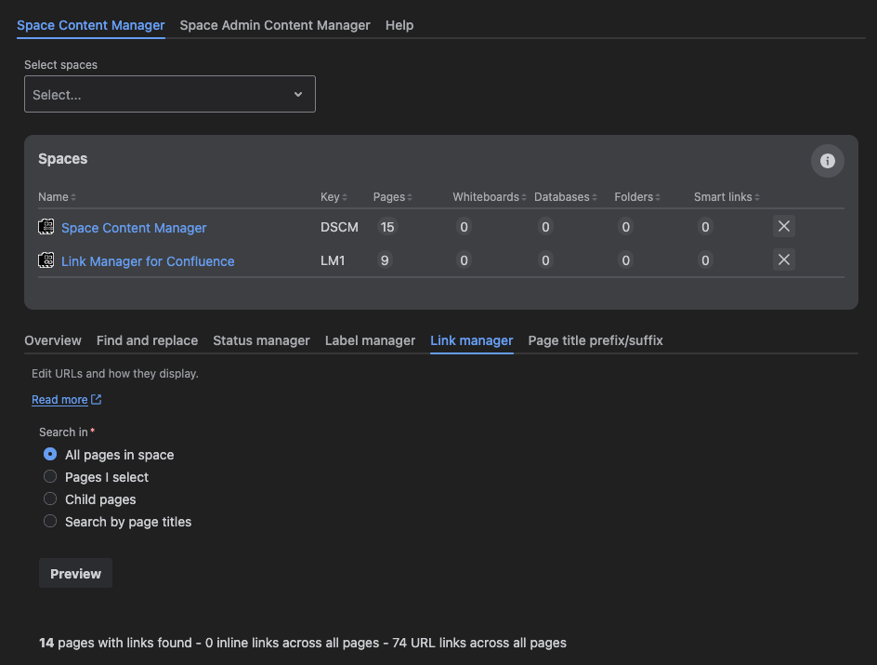877x665 pixels.
Task: Click the Preview button
Action: (75, 573)
